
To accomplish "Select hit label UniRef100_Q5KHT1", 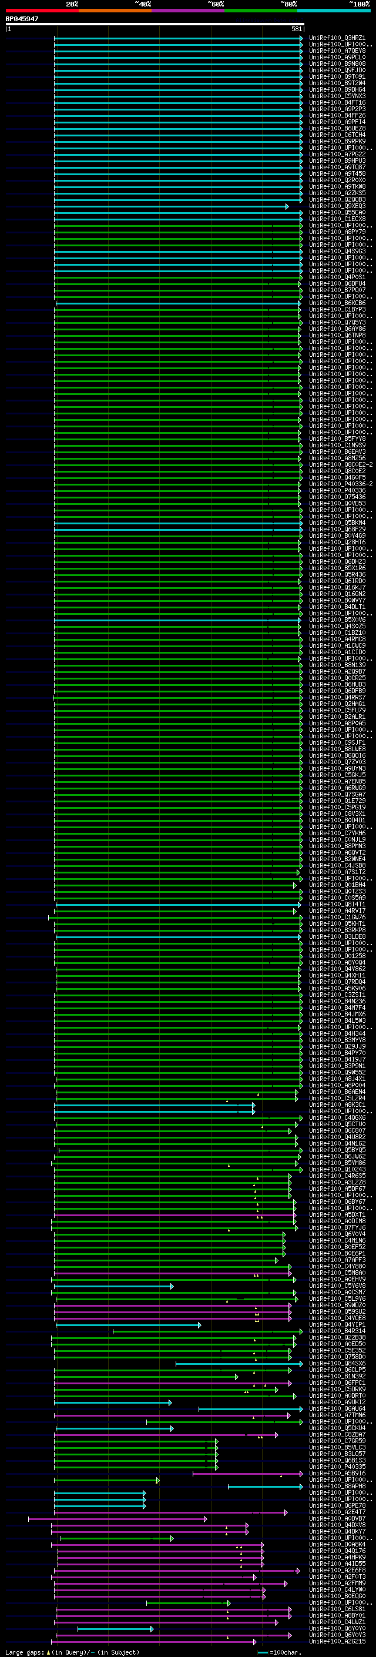I will tap(337, 923).
